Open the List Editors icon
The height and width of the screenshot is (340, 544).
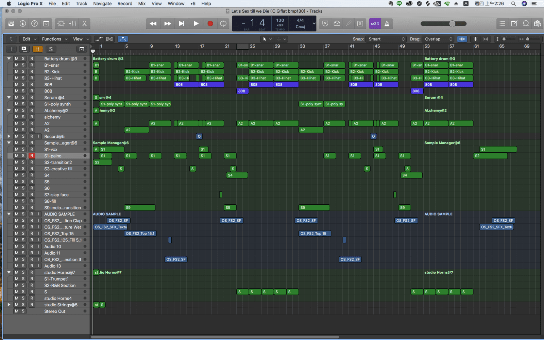[x=502, y=23]
